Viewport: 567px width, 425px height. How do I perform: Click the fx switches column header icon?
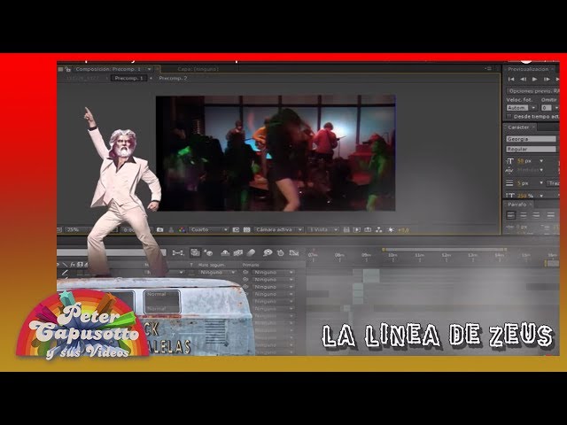(x=73, y=265)
